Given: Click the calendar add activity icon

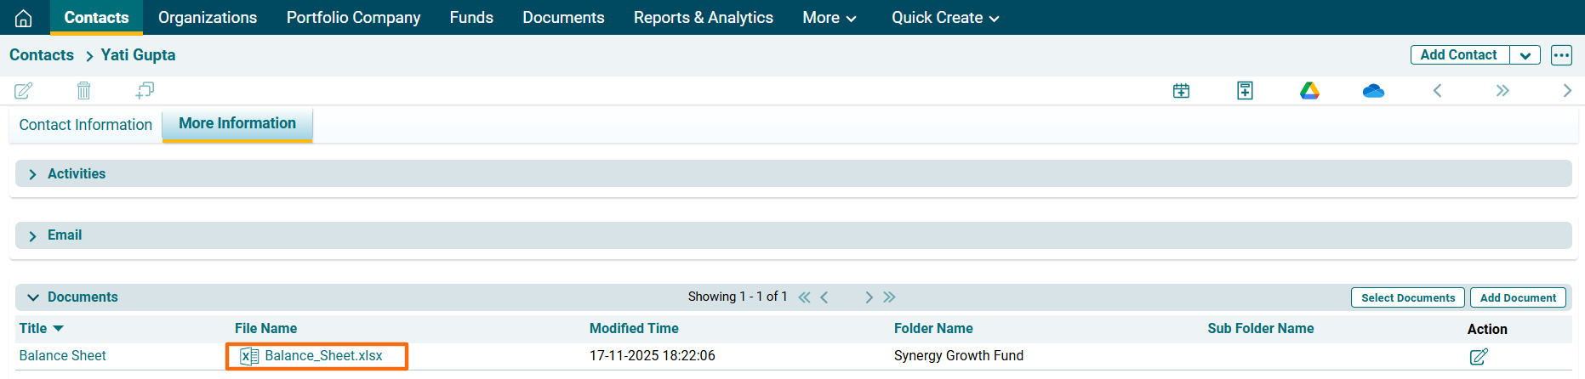Looking at the screenshot, I should click(x=1181, y=91).
